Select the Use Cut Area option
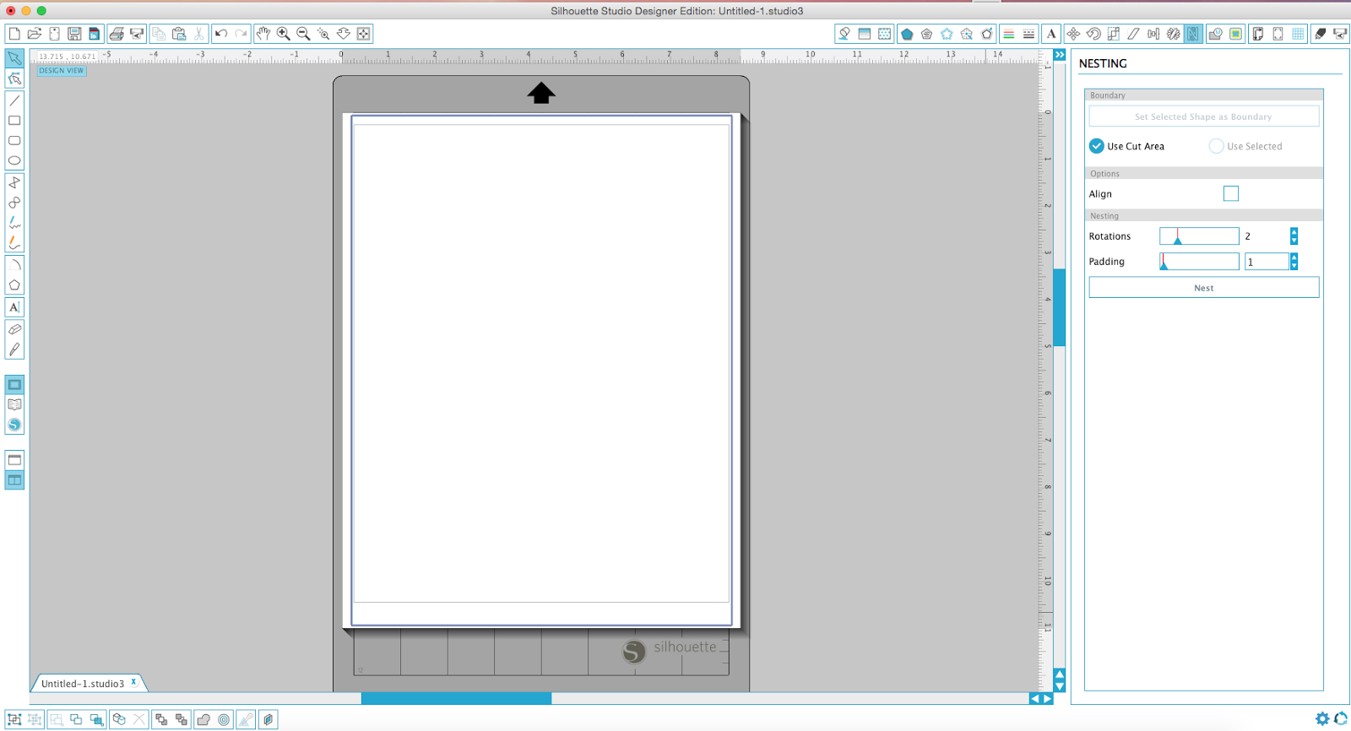 click(1126, 146)
